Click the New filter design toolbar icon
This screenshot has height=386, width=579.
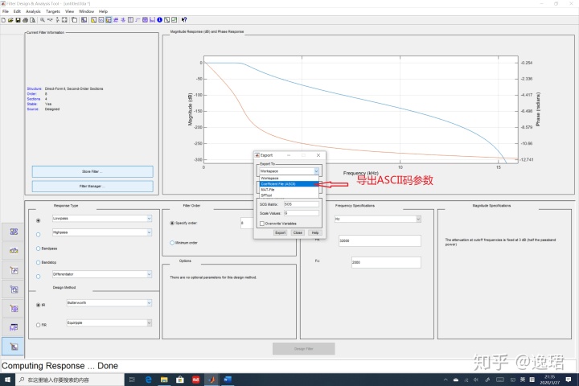click(x=3, y=20)
